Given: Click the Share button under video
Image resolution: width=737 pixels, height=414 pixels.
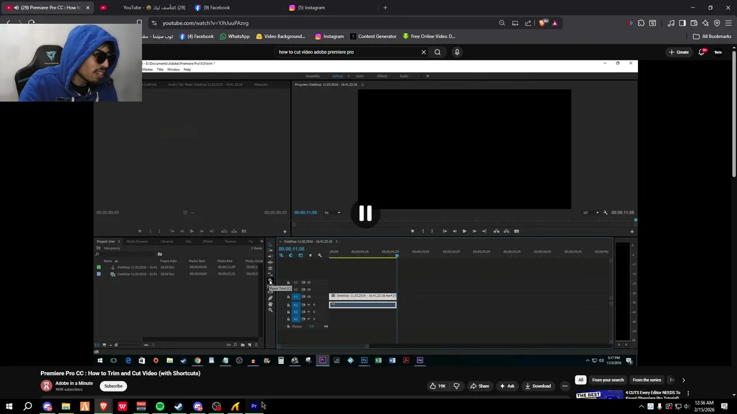Looking at the screenshot, I should click(479, 386).
